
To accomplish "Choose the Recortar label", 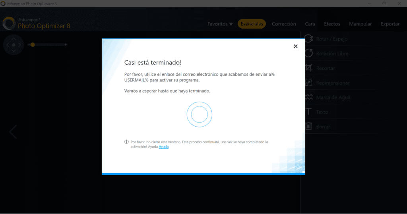I will [326, 68].
